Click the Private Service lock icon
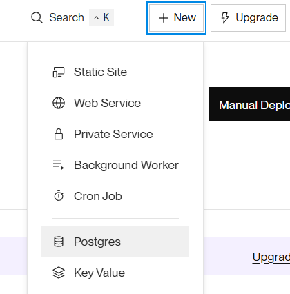This screenshot has width=290, height=294. 59,134
